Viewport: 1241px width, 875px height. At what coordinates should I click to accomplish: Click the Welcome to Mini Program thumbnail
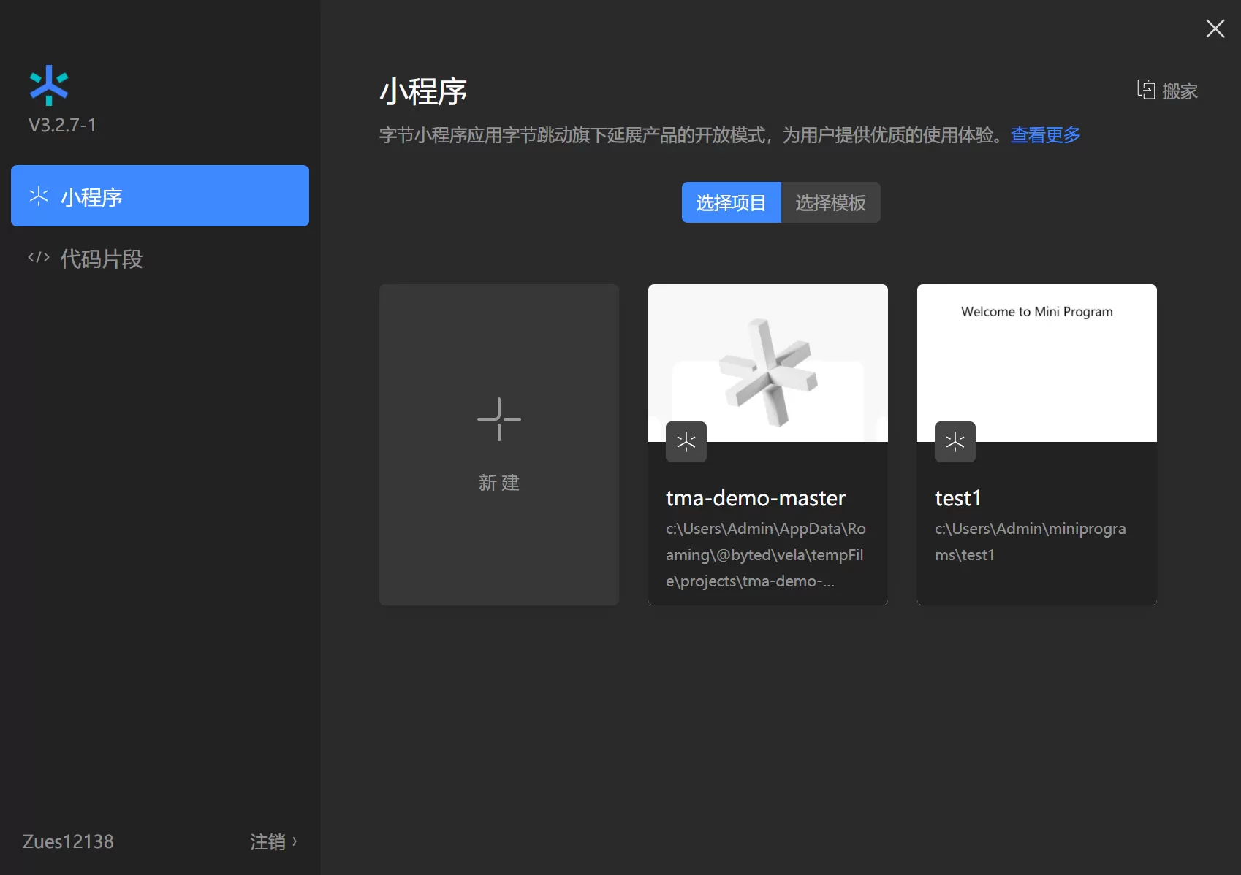(1036, 363)
